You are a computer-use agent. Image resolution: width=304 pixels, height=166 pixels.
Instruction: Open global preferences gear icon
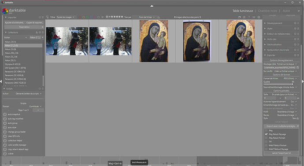click(259, 17)
